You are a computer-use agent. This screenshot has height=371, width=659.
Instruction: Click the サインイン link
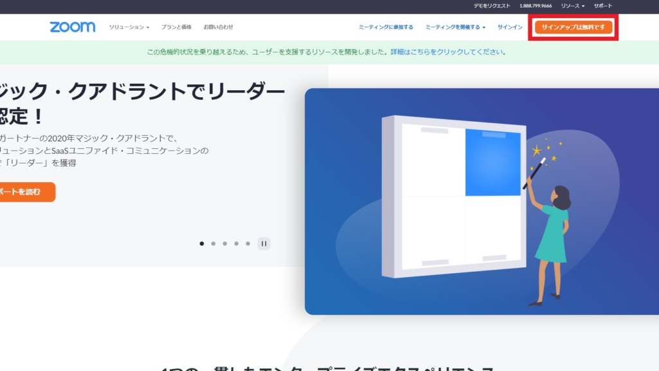[510, 27]
